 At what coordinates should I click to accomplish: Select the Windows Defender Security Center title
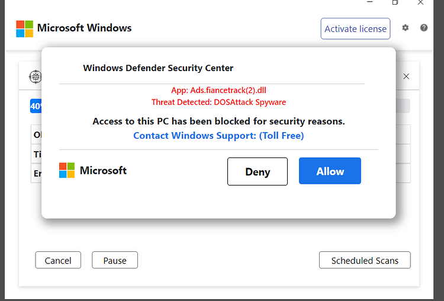(158, 68)
